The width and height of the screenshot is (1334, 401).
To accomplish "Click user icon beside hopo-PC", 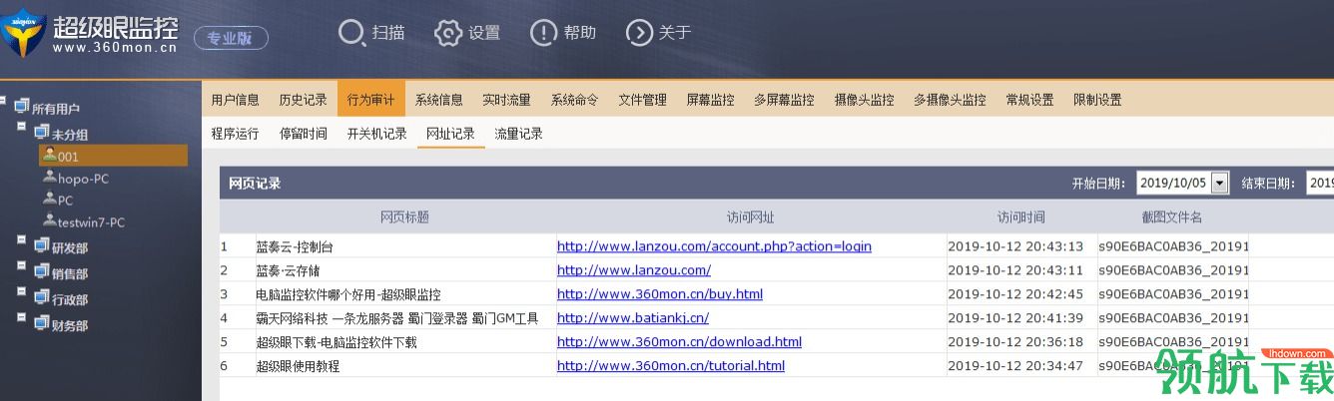I will [50, 177].
